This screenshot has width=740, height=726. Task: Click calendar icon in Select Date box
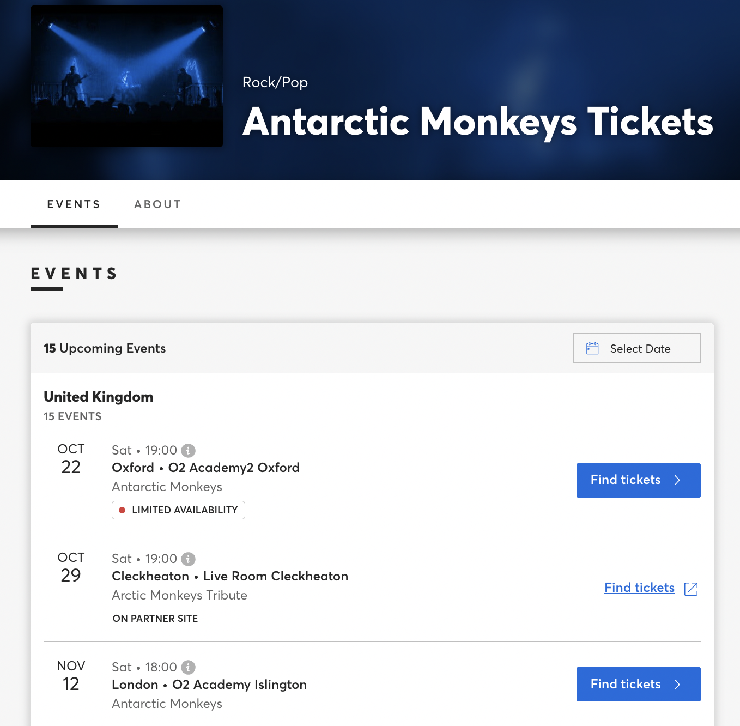coord(592,348)
